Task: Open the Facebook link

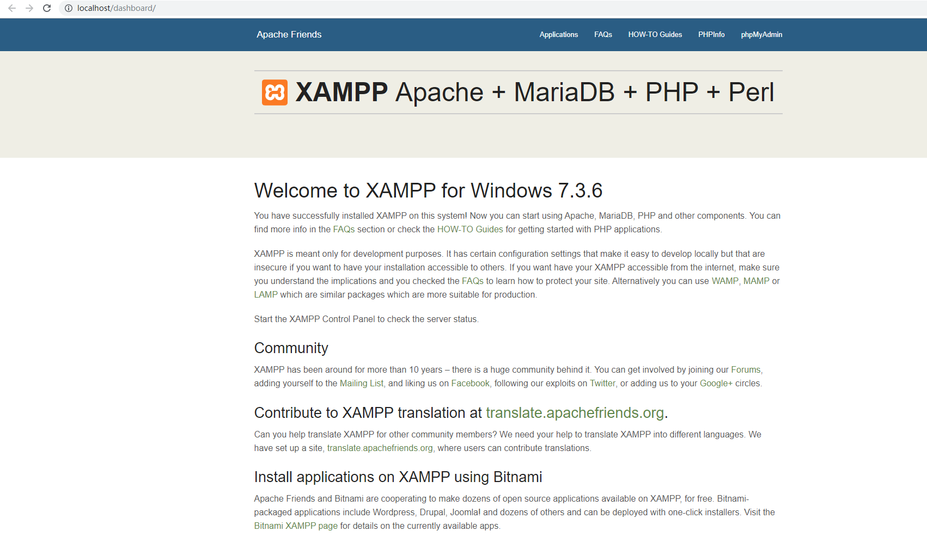Action: click(x=470, y=383)
